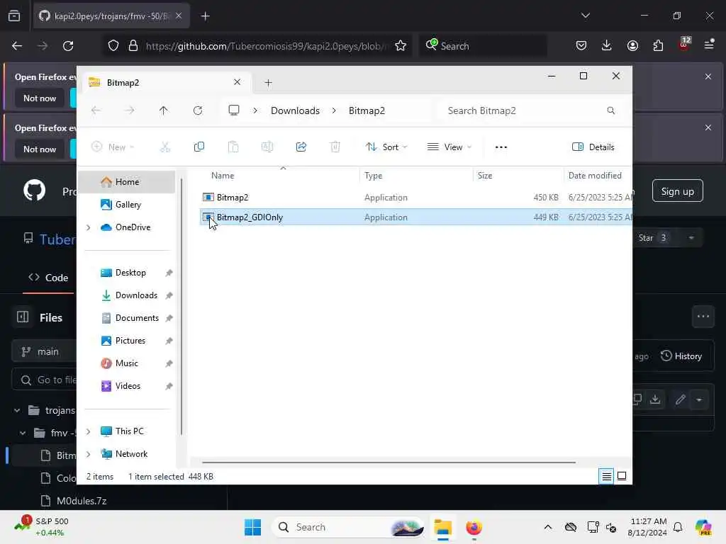Click the Rename icon in Explorer toolbar
This screenshot has height=544, width=726.
coord(267,147)
